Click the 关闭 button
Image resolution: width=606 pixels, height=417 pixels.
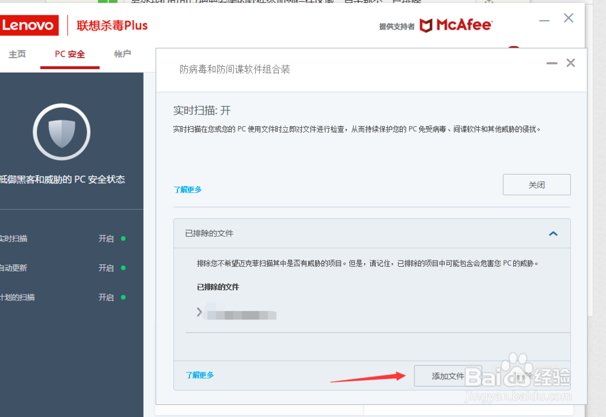(x=536, y=184)
